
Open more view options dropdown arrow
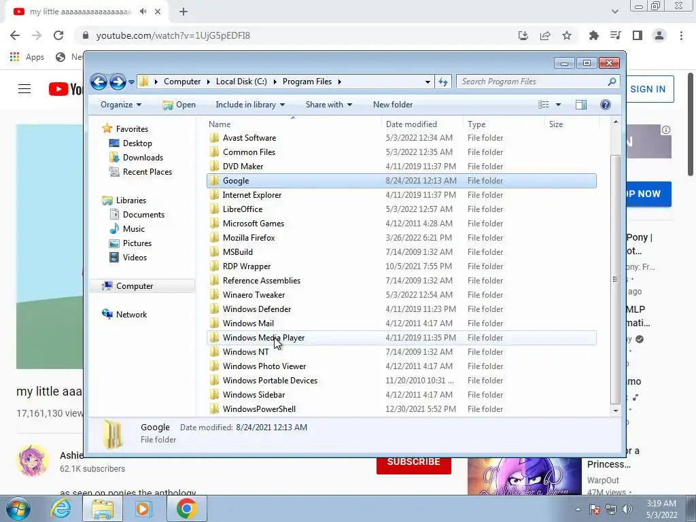(559, 105)
